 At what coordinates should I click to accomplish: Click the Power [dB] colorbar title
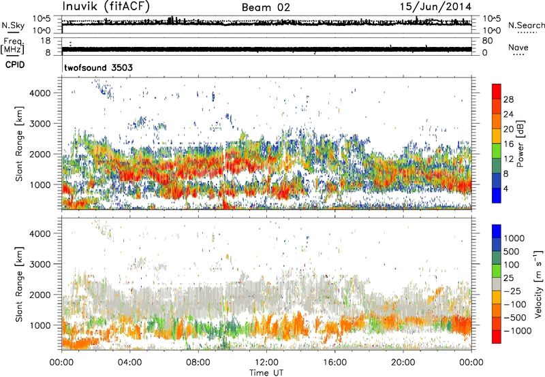point(520,144)
